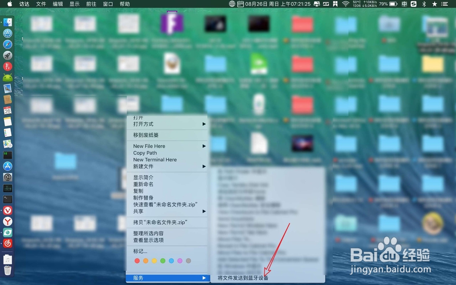
Task: Click the Wi-Fi status icon
Action: pos(346,4)
